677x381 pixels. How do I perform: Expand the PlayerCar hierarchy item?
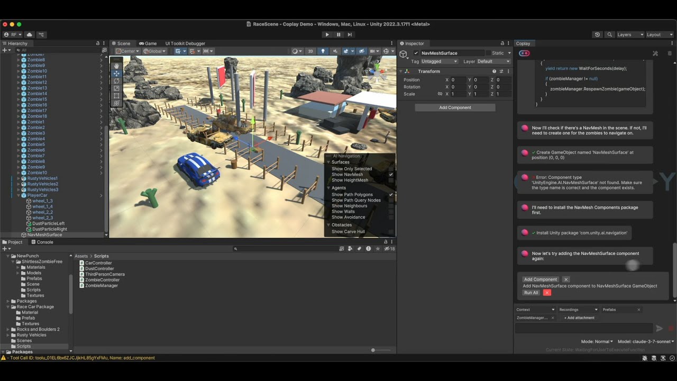(x=18, y=195)
